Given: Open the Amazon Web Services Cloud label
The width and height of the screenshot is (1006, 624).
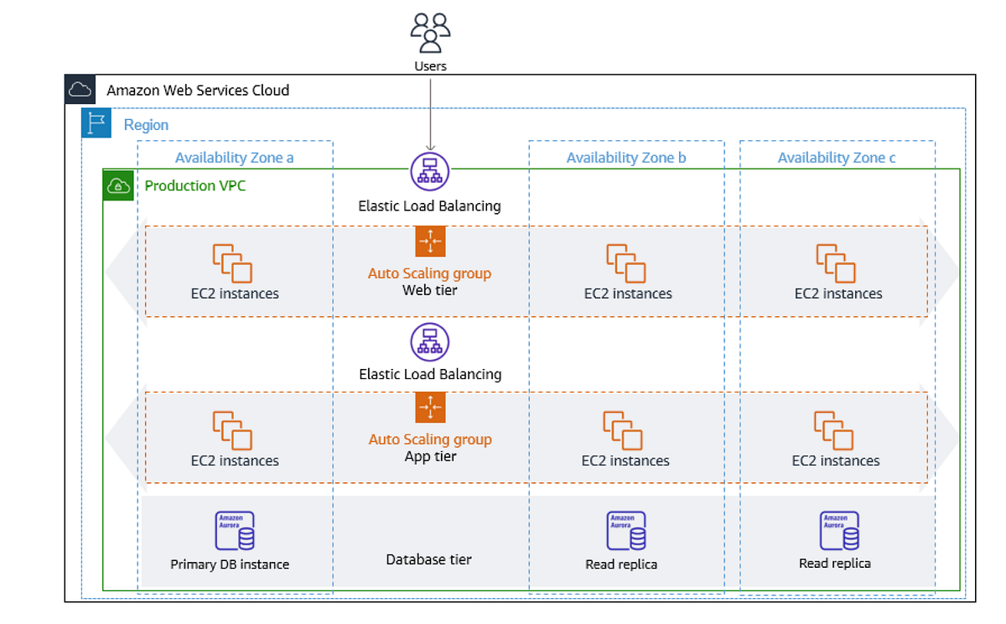Looking at the screenshot, I should click(198, 90).
